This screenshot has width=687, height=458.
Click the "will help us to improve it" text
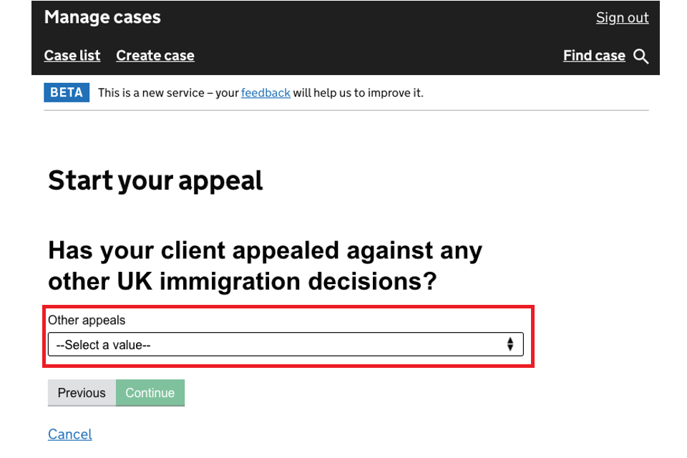(x=358, y=93)
